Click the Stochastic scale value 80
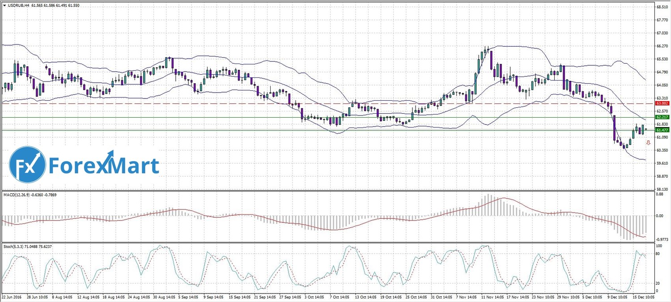Image resolution: width=671 pixels, height=302 pixels. pyautogui.click(x=658, y=254)
